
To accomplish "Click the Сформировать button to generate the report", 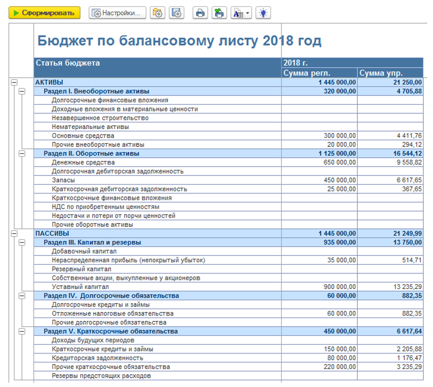I will [44, 13].
